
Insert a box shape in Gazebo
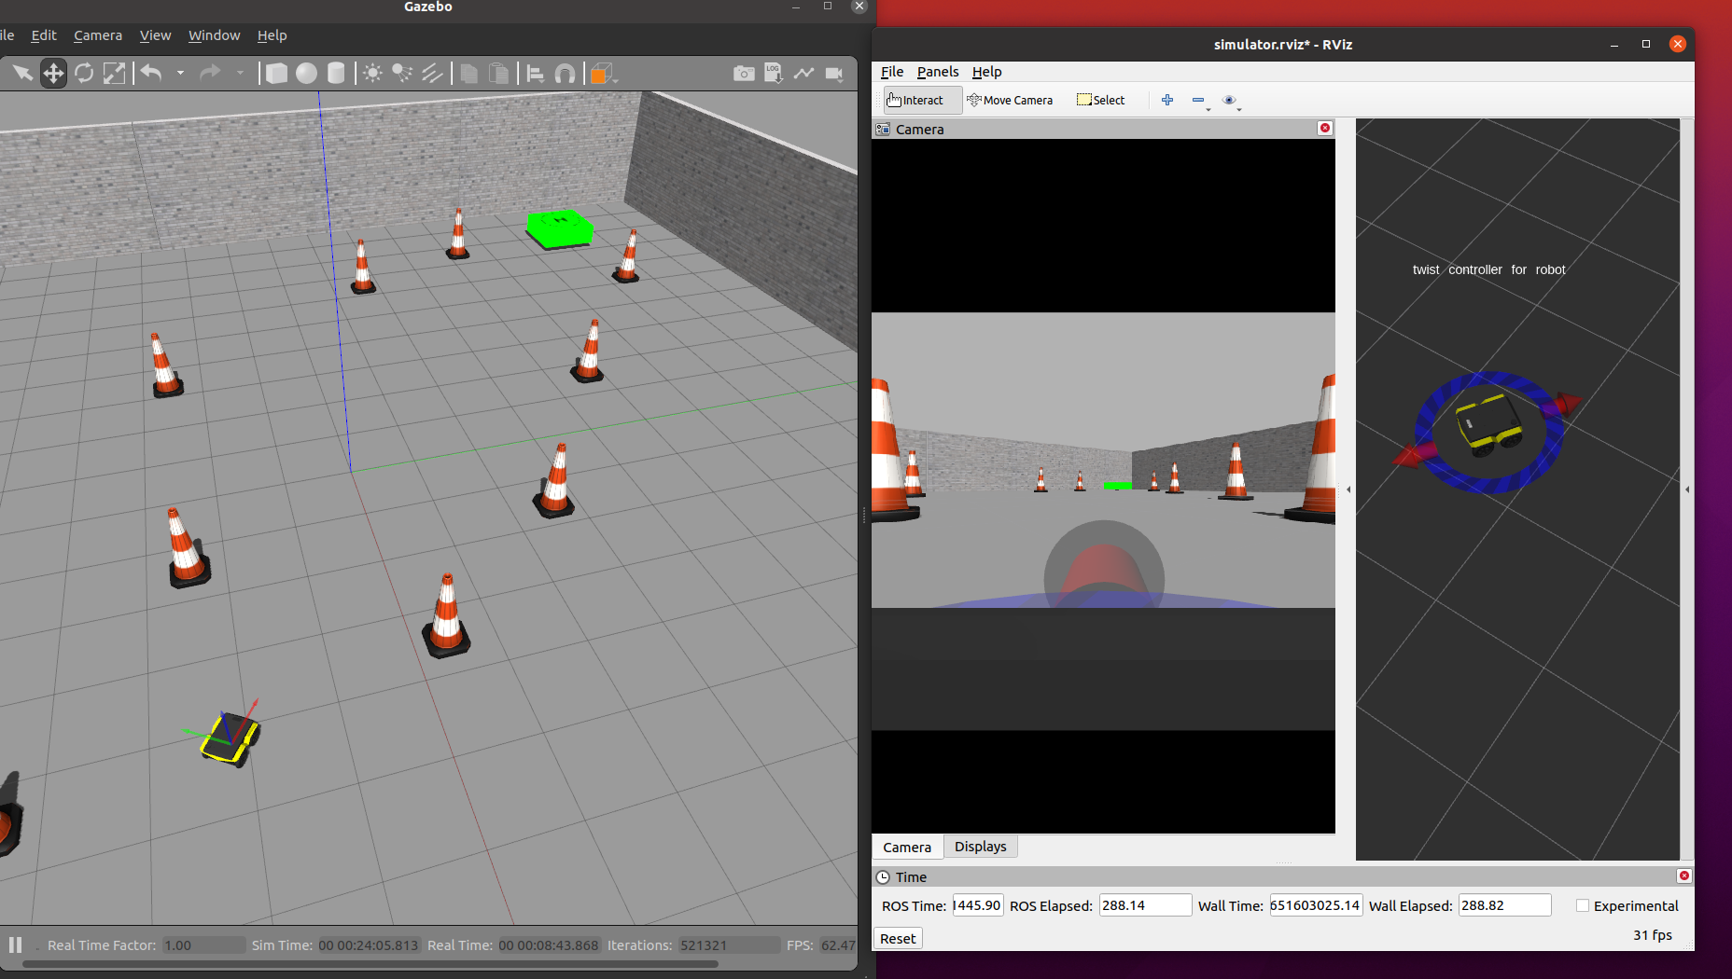276,73
